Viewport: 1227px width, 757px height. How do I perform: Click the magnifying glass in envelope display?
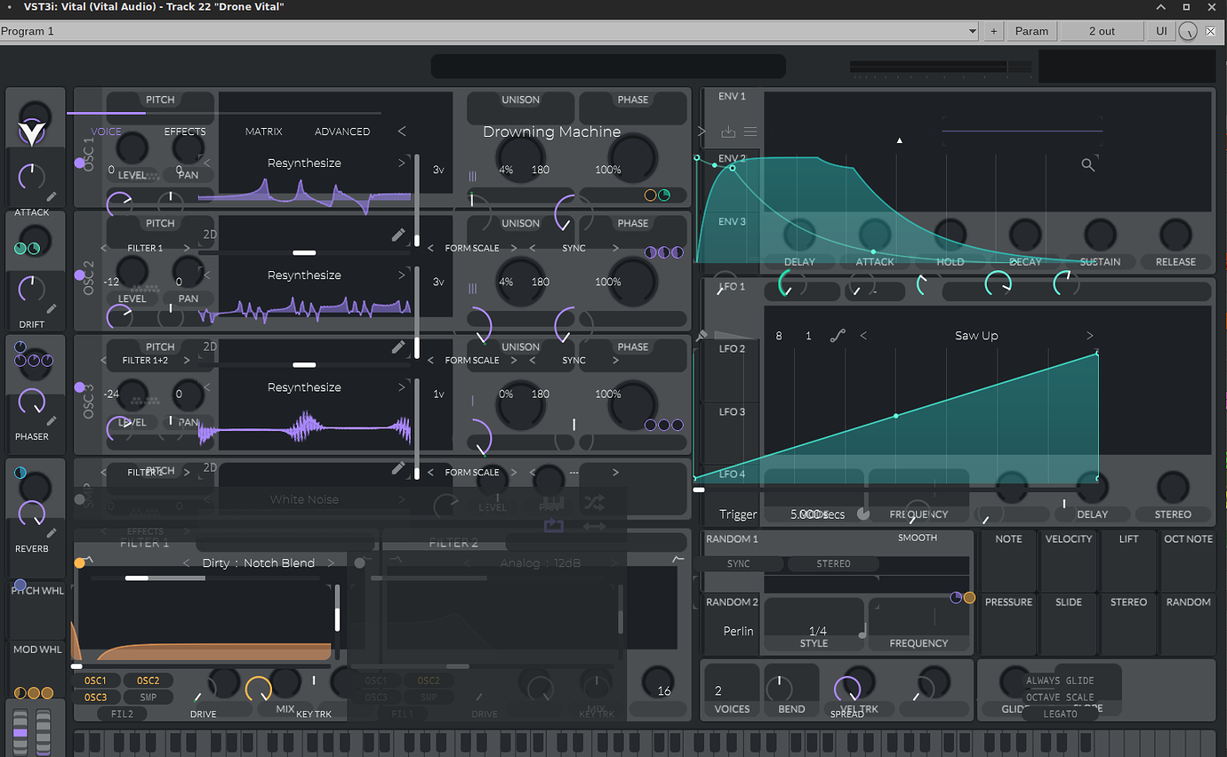1087,164
